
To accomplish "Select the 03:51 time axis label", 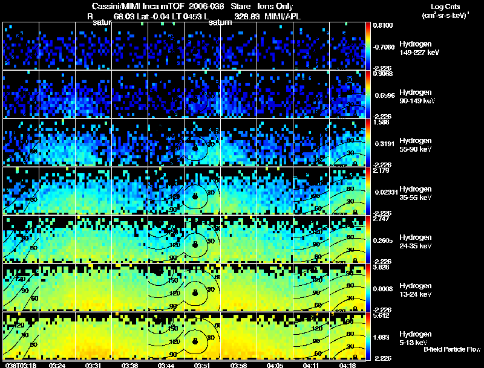I will click(x=202, y=365).
